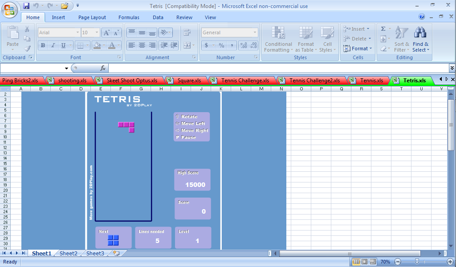The width and height of the screenshot is (456, 267).
Task: Switch to the View ribbon tab
Action: (210, 17)
